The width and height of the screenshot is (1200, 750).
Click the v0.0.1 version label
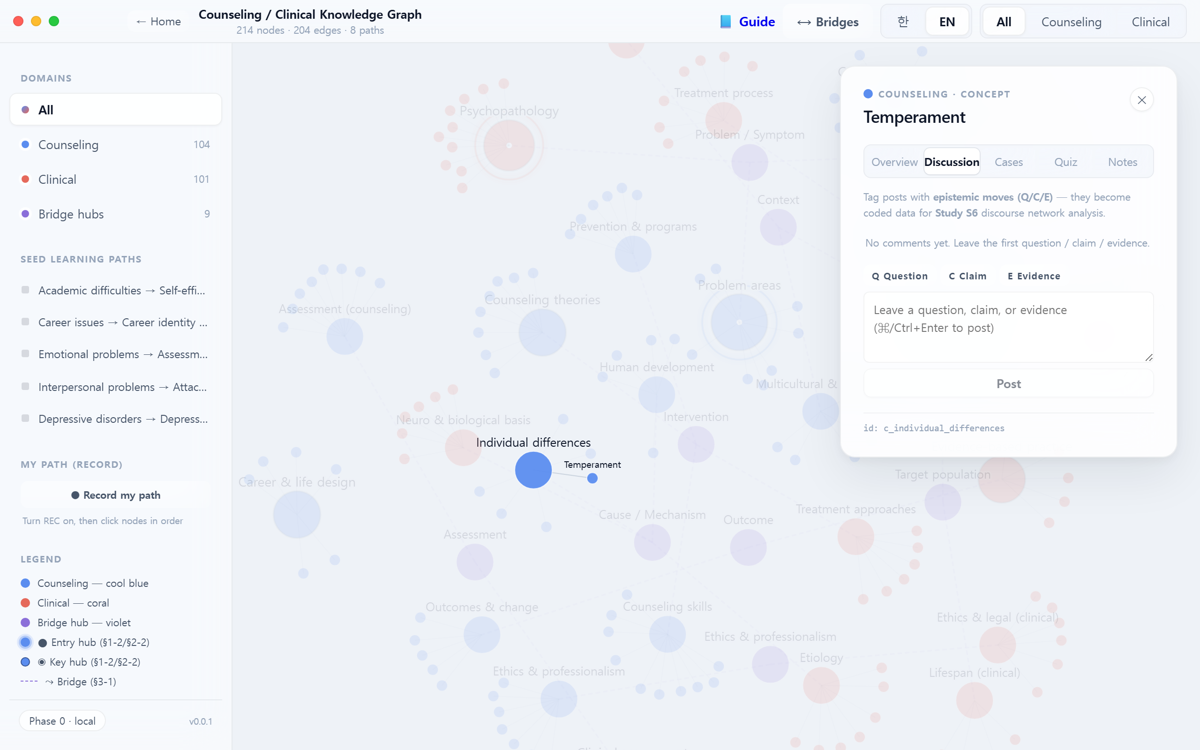pyautogui.click(x=200, y=721)
